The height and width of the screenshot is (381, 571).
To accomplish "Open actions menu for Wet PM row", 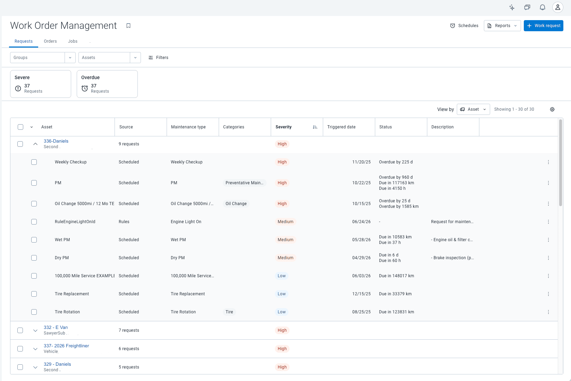I will point(548,240).
